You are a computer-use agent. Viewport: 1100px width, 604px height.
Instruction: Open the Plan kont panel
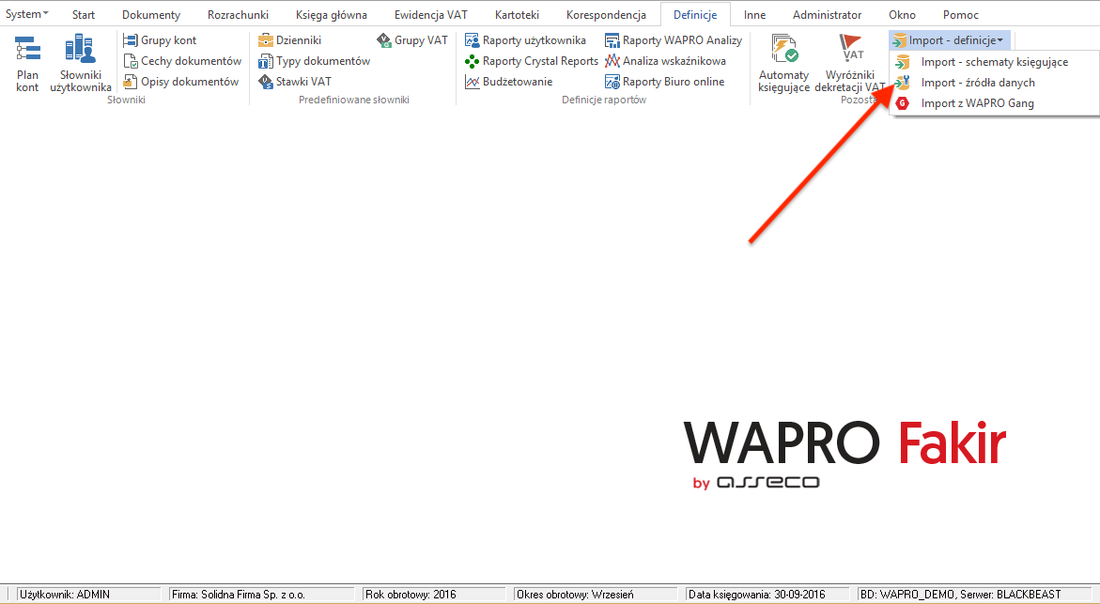click(26, 63)
